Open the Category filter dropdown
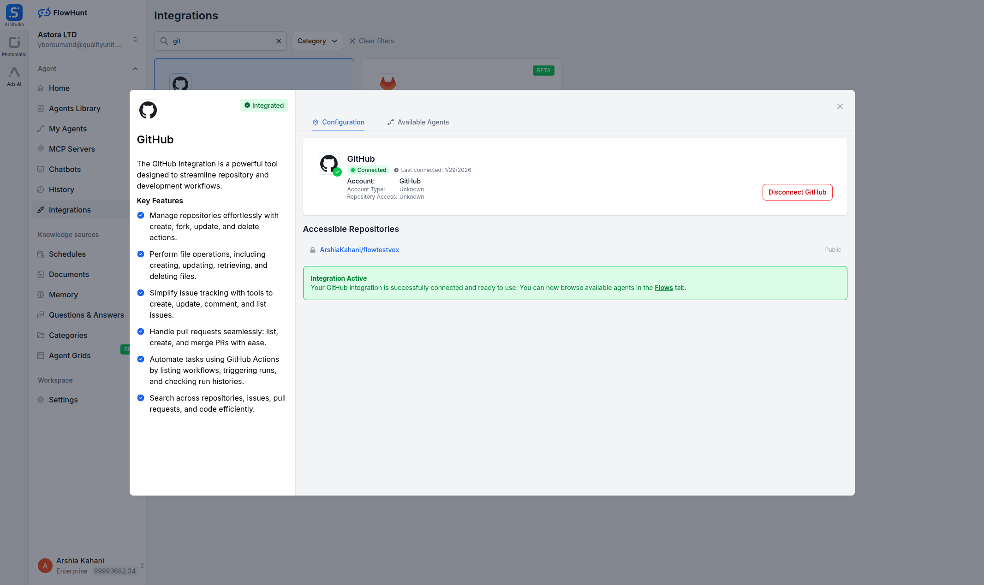Screen dimensions: 984x585 point(317,41)
